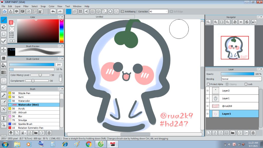
Task: Open Correction value dropdown
Action: click(166, 12)
